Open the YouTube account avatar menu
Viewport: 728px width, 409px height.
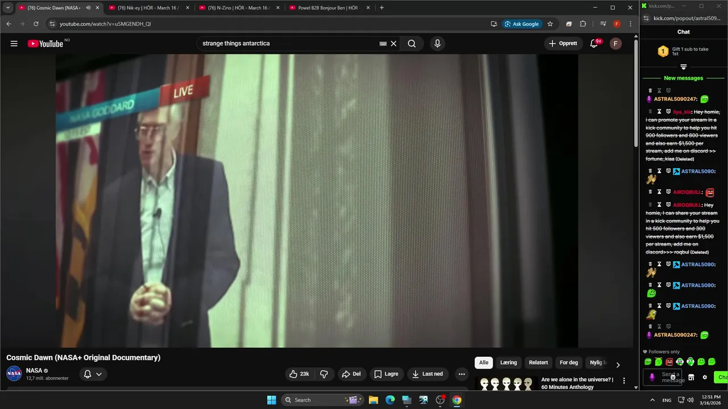[x=615, y=43]
